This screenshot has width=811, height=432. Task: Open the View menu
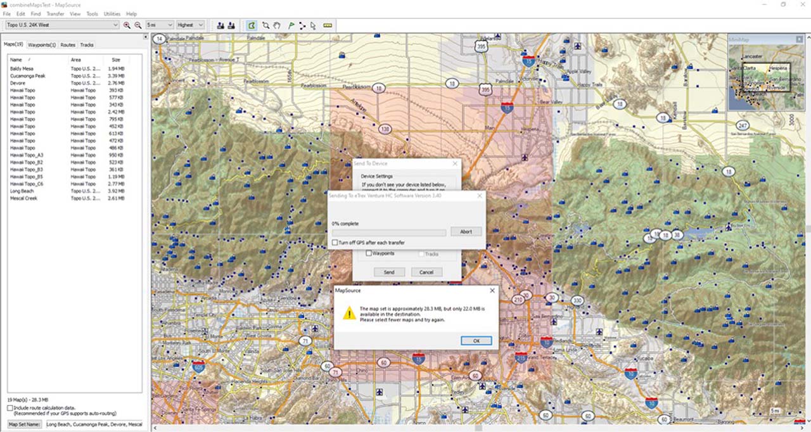75,14
